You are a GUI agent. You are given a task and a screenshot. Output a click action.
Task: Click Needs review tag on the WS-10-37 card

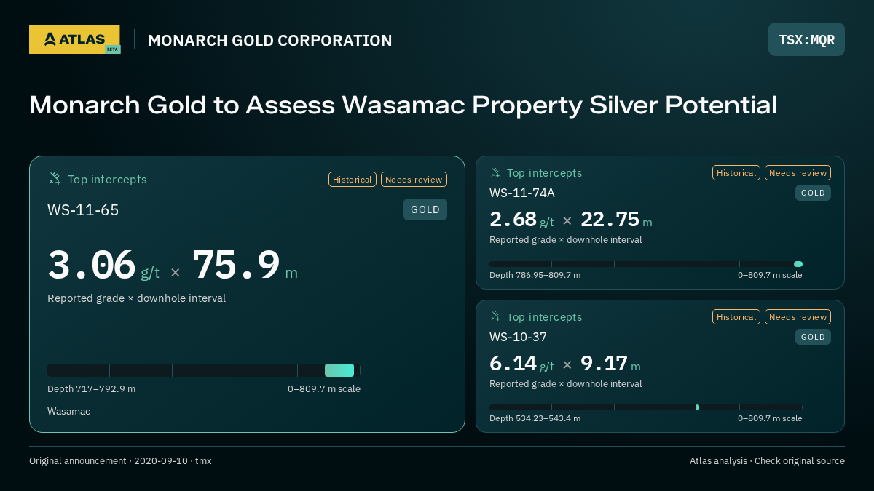[x=798, y=316]
